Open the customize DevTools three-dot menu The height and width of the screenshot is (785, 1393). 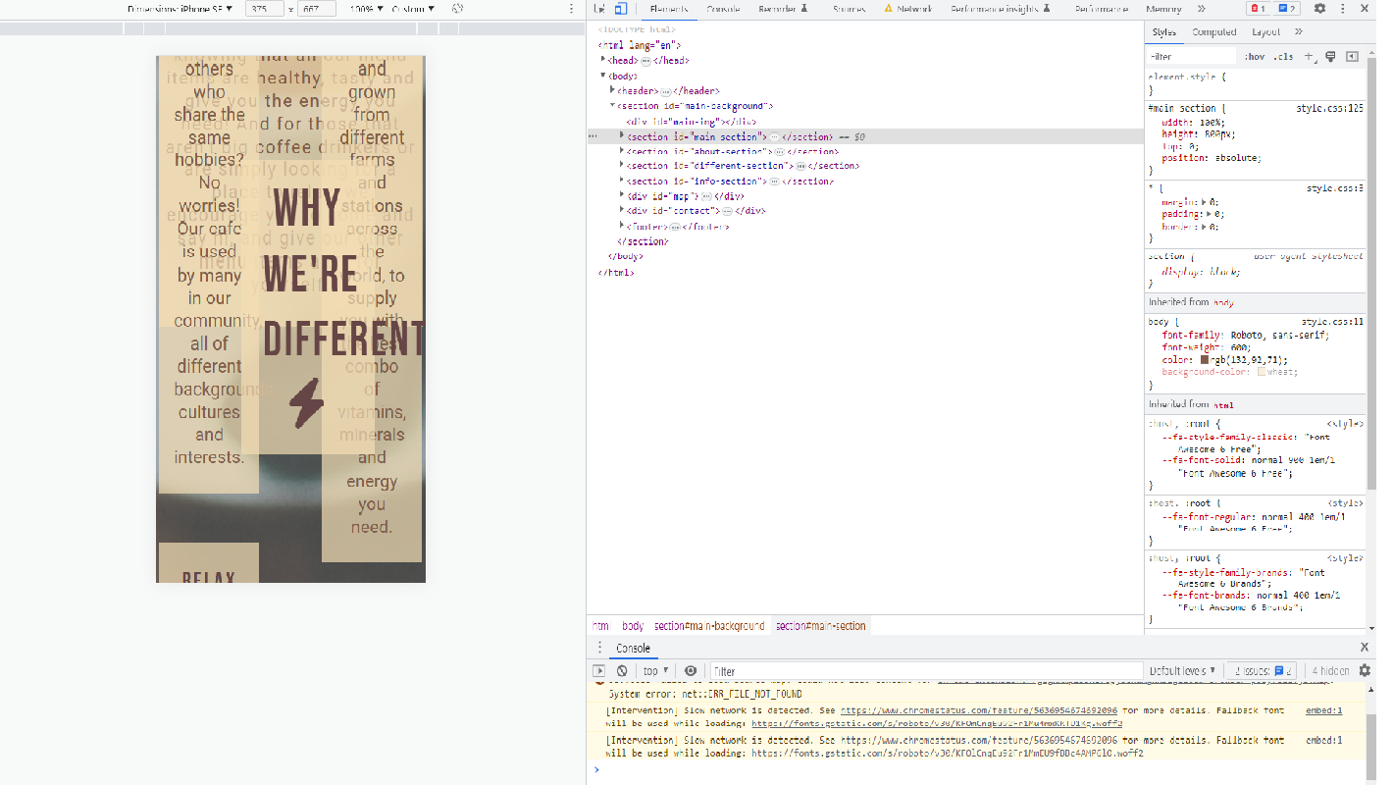[1342, 9]
